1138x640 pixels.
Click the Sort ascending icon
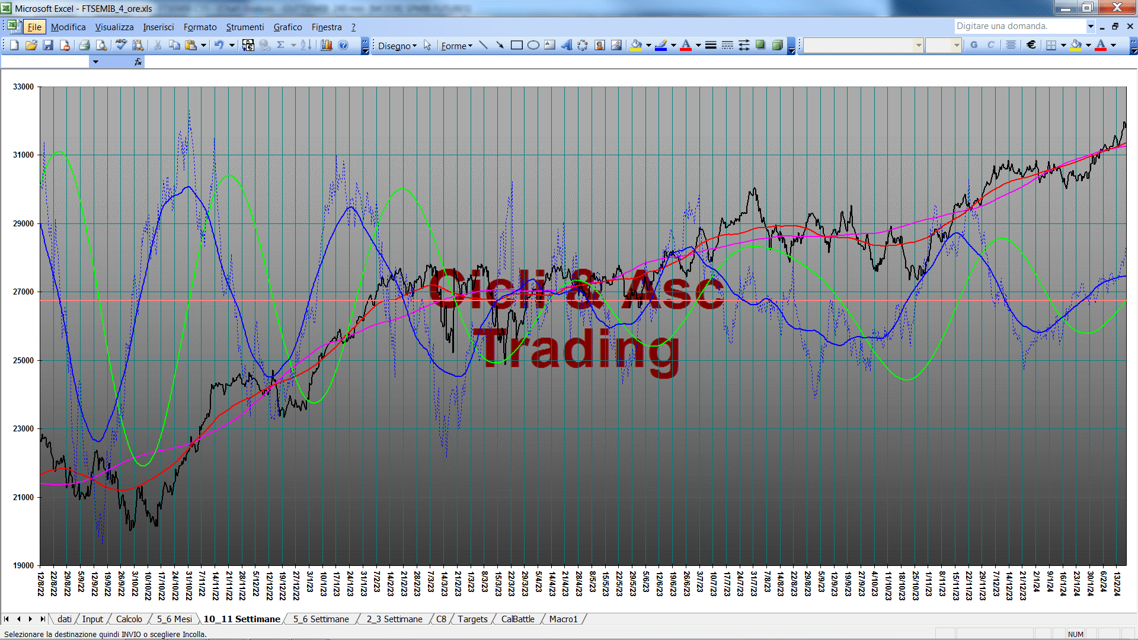[306, 45]
